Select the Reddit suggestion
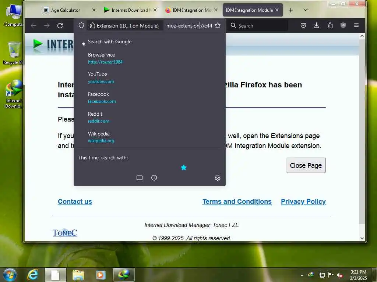The height and width of the screenshot is (282, 377). pos(149,117)
